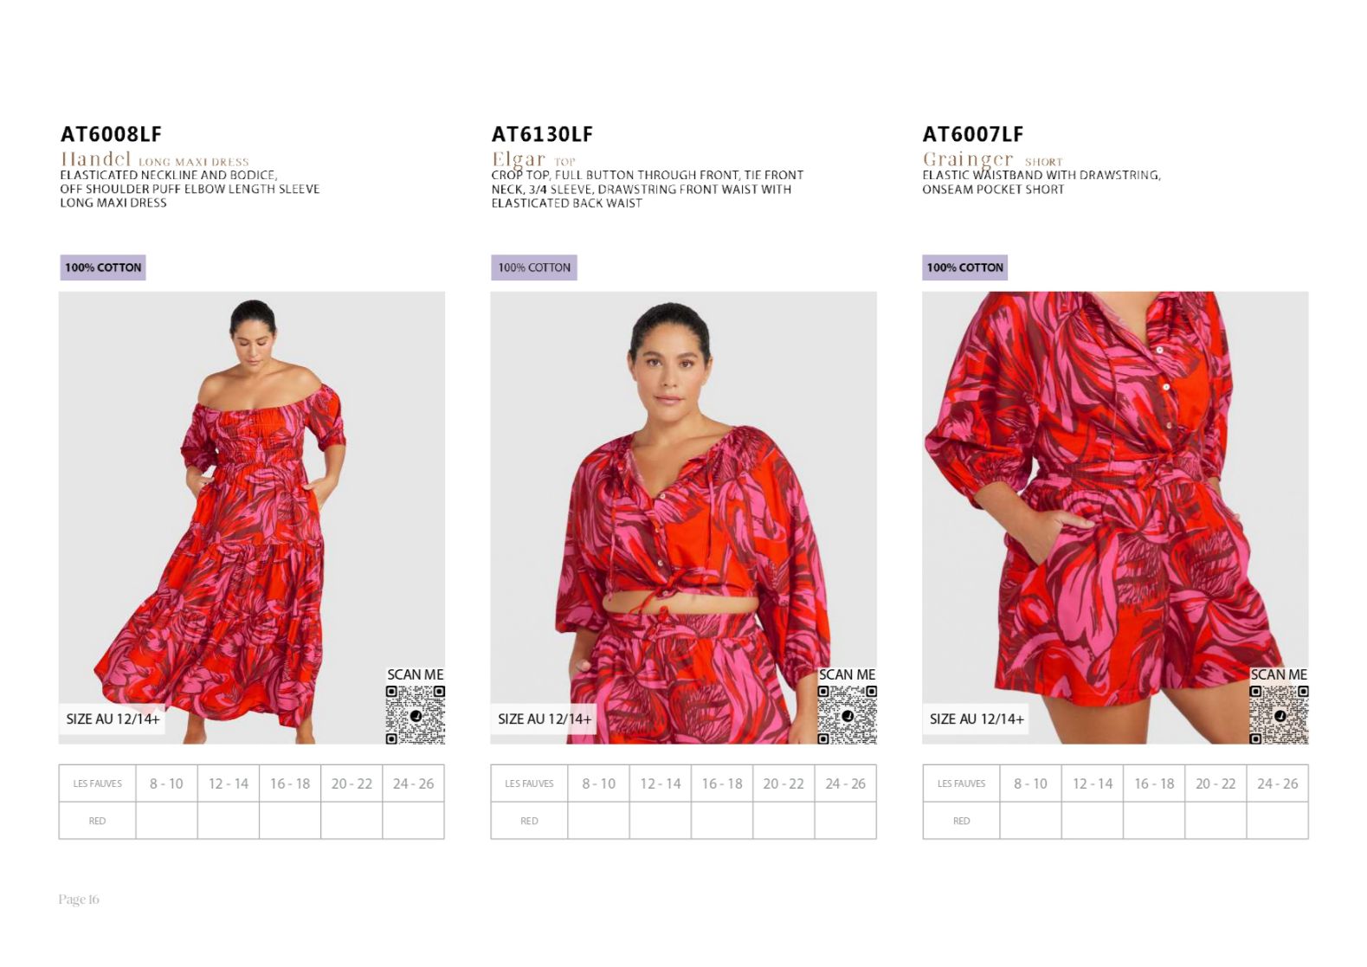Click the 100% COTTON badge under AT6130LF

click(534, 268)
